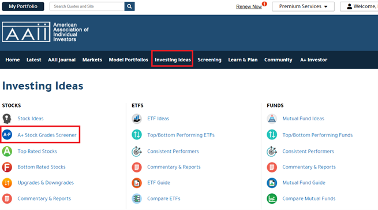
Task: Click the Stocks Commentary & Reports document icon
Action: (x=7, y=198)
